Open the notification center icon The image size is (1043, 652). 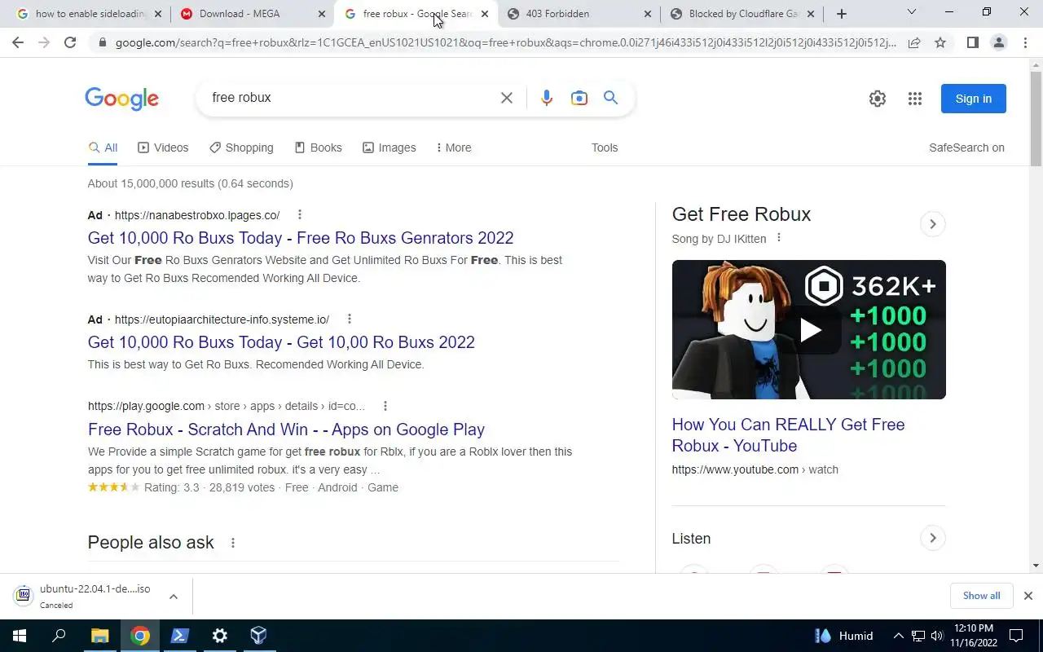pyautogui.click(x=1016, y=636)
